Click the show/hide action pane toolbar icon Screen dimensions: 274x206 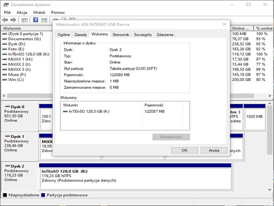click(44, 20)
